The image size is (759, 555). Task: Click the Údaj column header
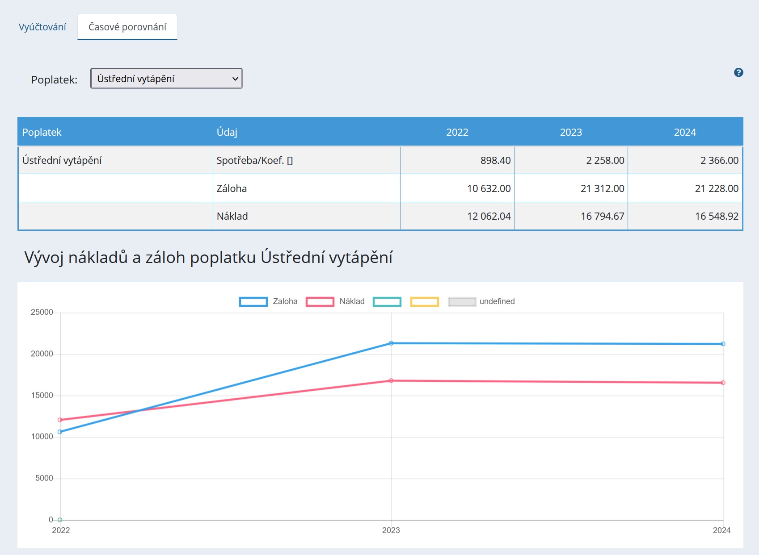click(x=227, y=132)
